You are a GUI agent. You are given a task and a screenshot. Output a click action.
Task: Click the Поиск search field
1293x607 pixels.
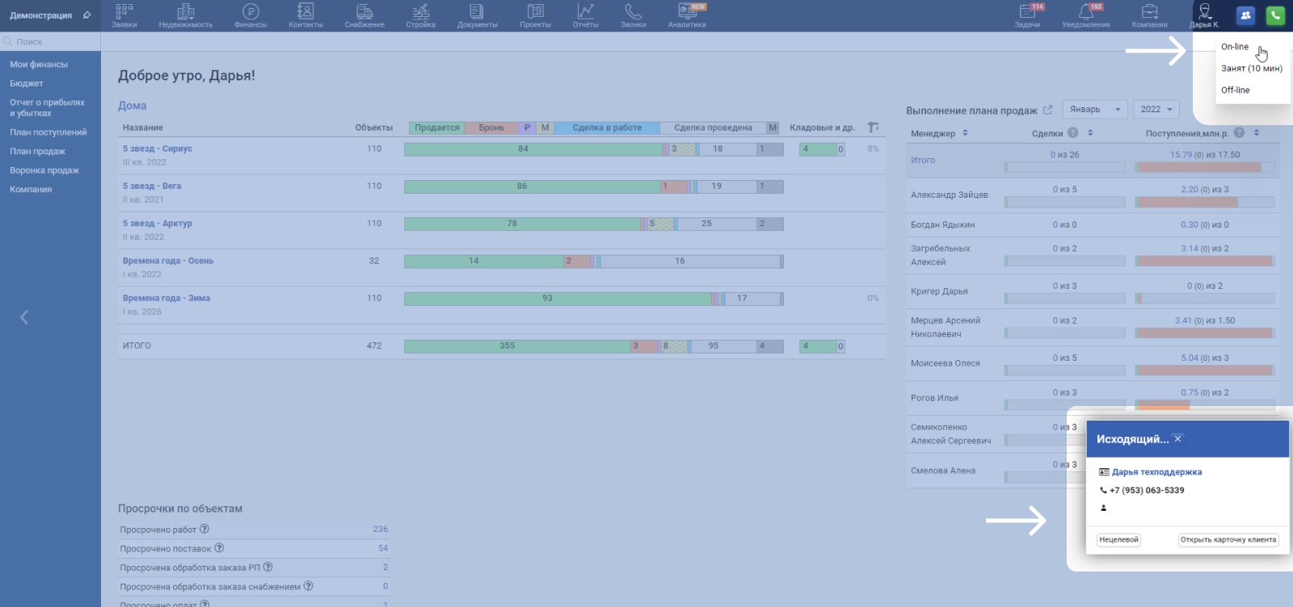(x=53, y=42)
